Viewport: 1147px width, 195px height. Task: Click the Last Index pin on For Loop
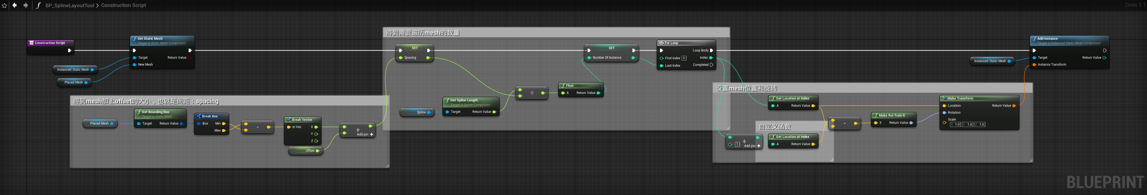point(662,66)
